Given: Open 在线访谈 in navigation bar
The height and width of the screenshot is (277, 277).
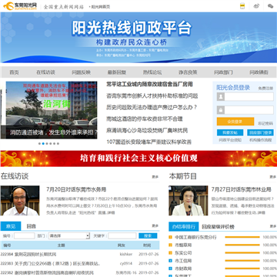Looking at the screenshot, I should click(x=45, y=72).
